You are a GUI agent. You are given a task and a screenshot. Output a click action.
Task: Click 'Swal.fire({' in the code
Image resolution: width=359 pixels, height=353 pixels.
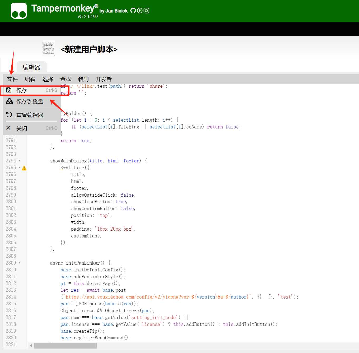point(75,168)
